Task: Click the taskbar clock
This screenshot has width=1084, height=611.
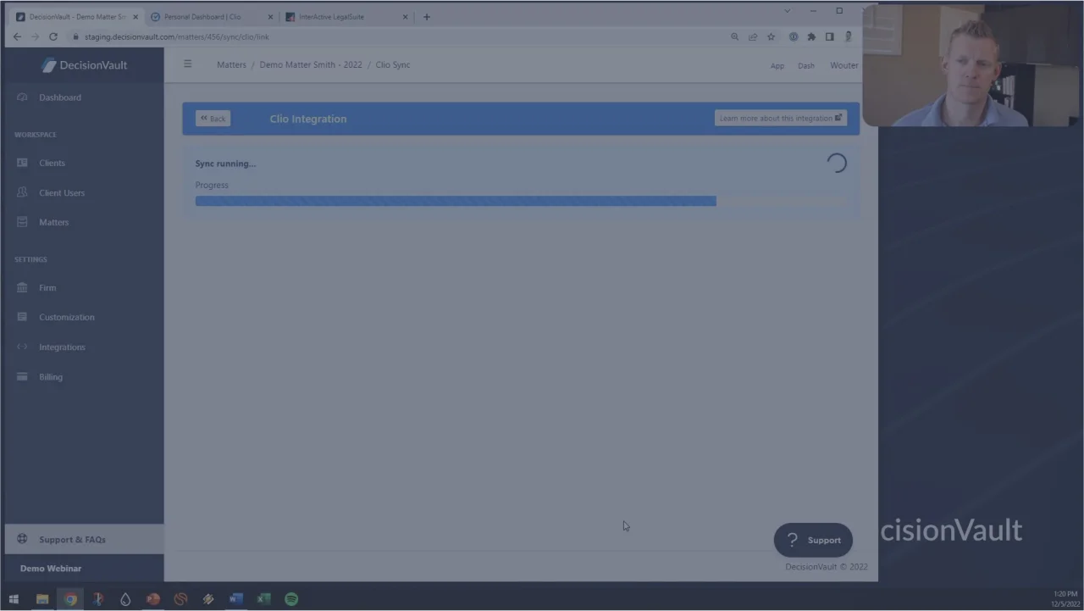Action: (x=1065, y=599)
